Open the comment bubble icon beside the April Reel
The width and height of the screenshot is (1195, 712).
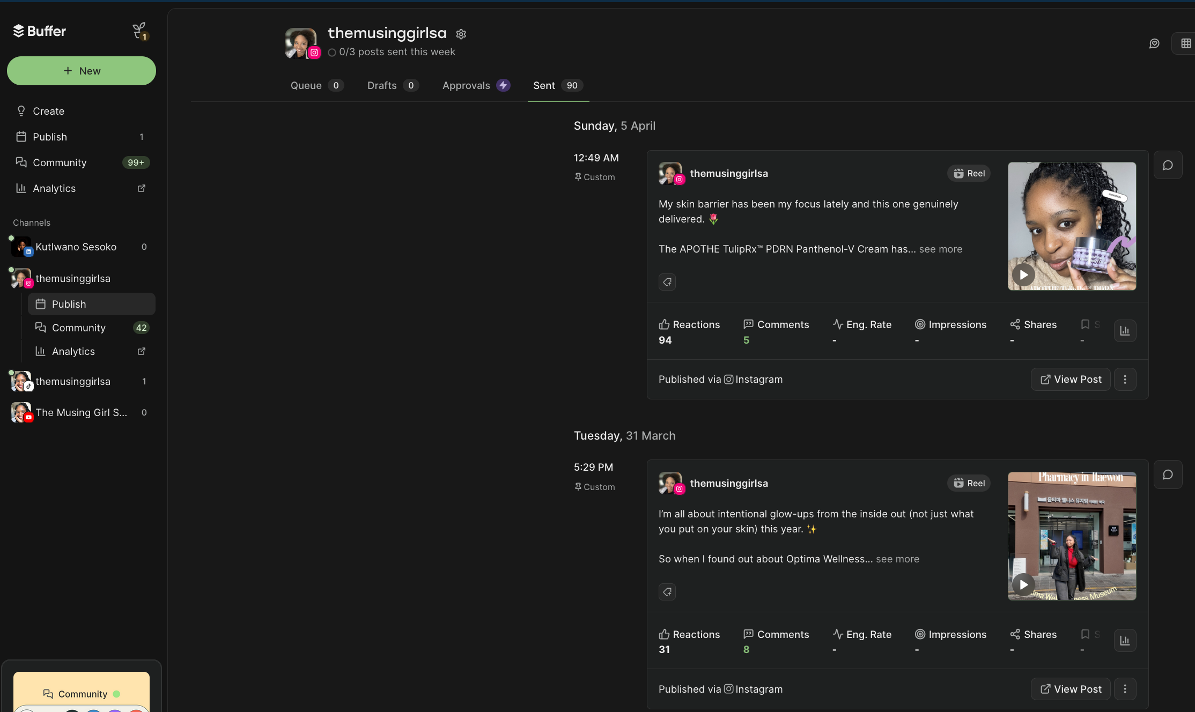click(x=1168, y=165)
